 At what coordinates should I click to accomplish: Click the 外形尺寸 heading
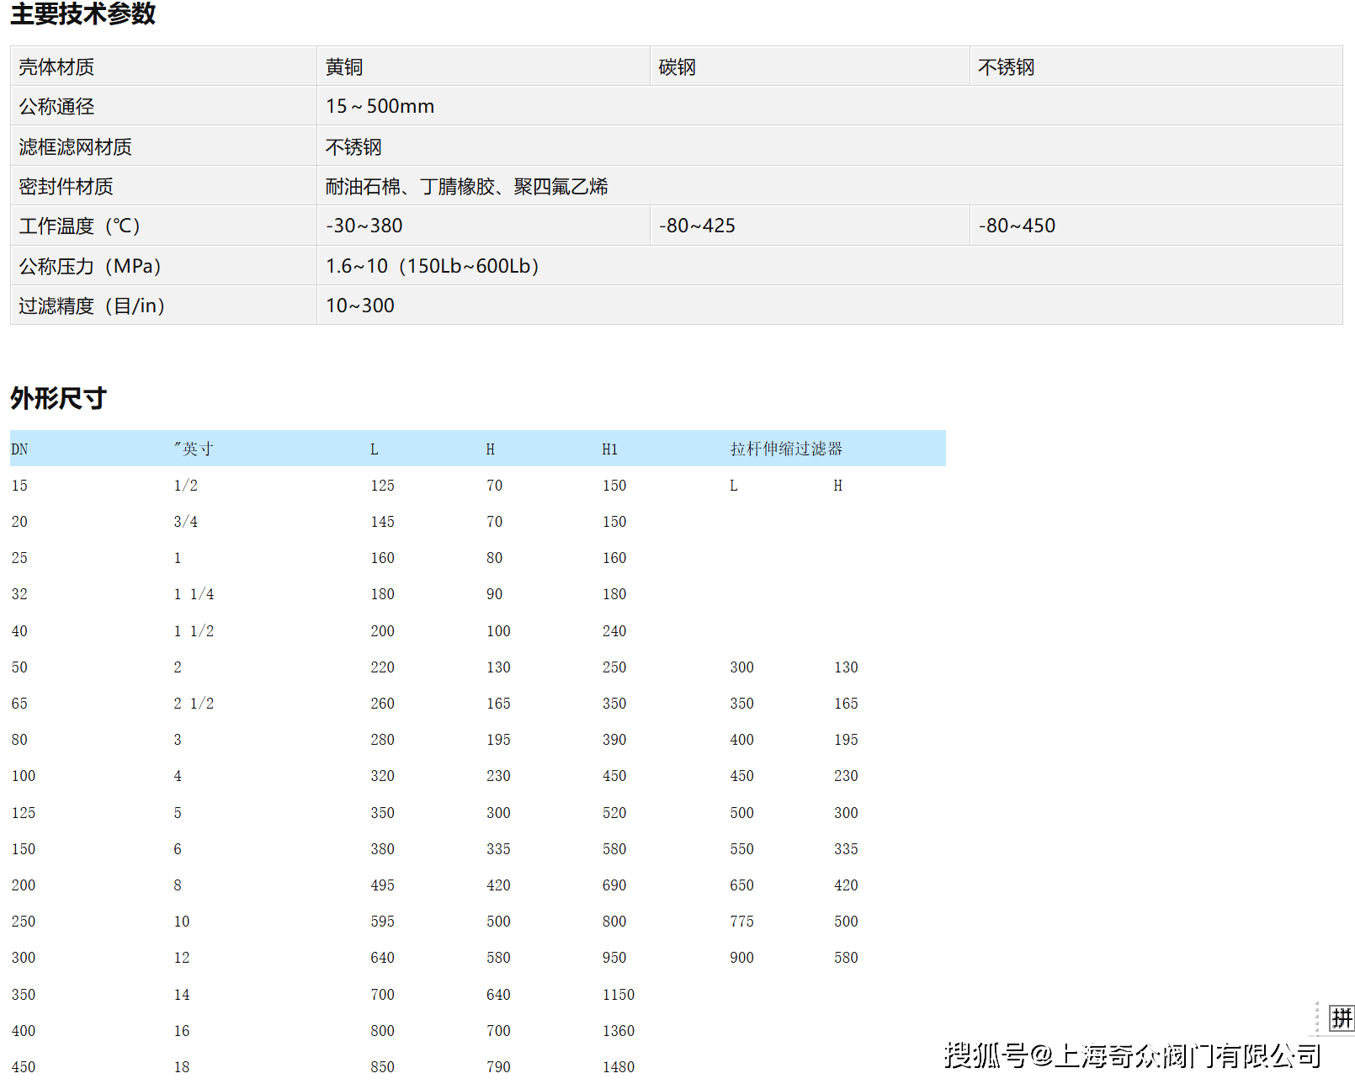pyautogui.click(x=58, y=398)
